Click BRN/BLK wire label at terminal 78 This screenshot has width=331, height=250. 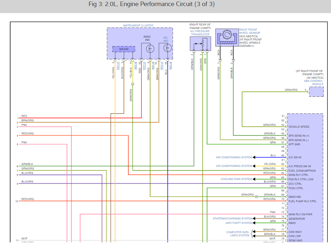(x=270, y=234)
